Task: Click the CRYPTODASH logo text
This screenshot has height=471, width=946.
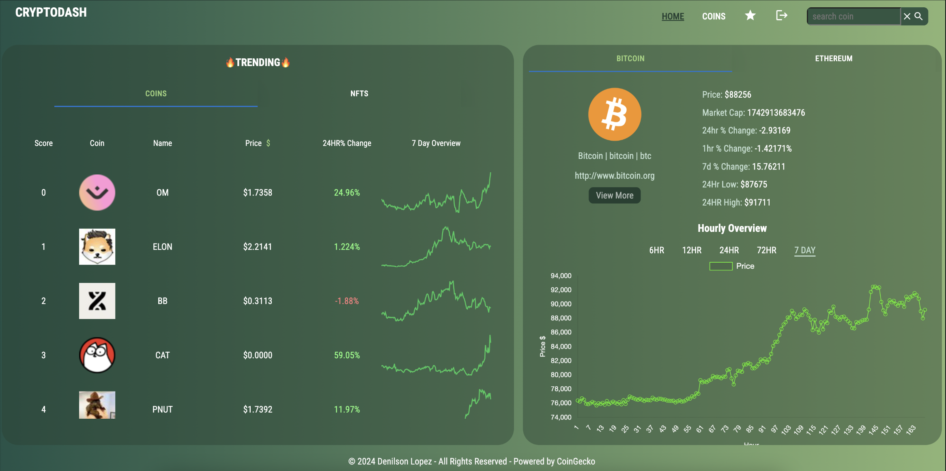Action: [51, 12]
